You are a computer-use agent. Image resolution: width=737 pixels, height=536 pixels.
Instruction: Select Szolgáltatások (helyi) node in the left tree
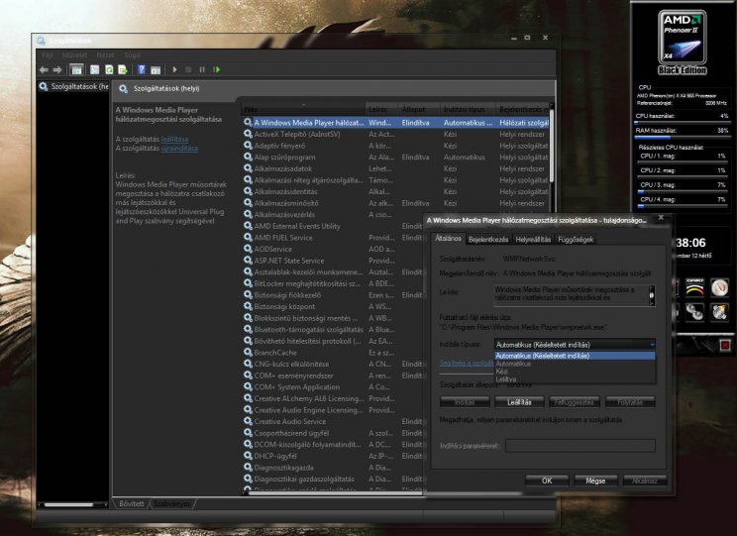click(x=73, y=86)
